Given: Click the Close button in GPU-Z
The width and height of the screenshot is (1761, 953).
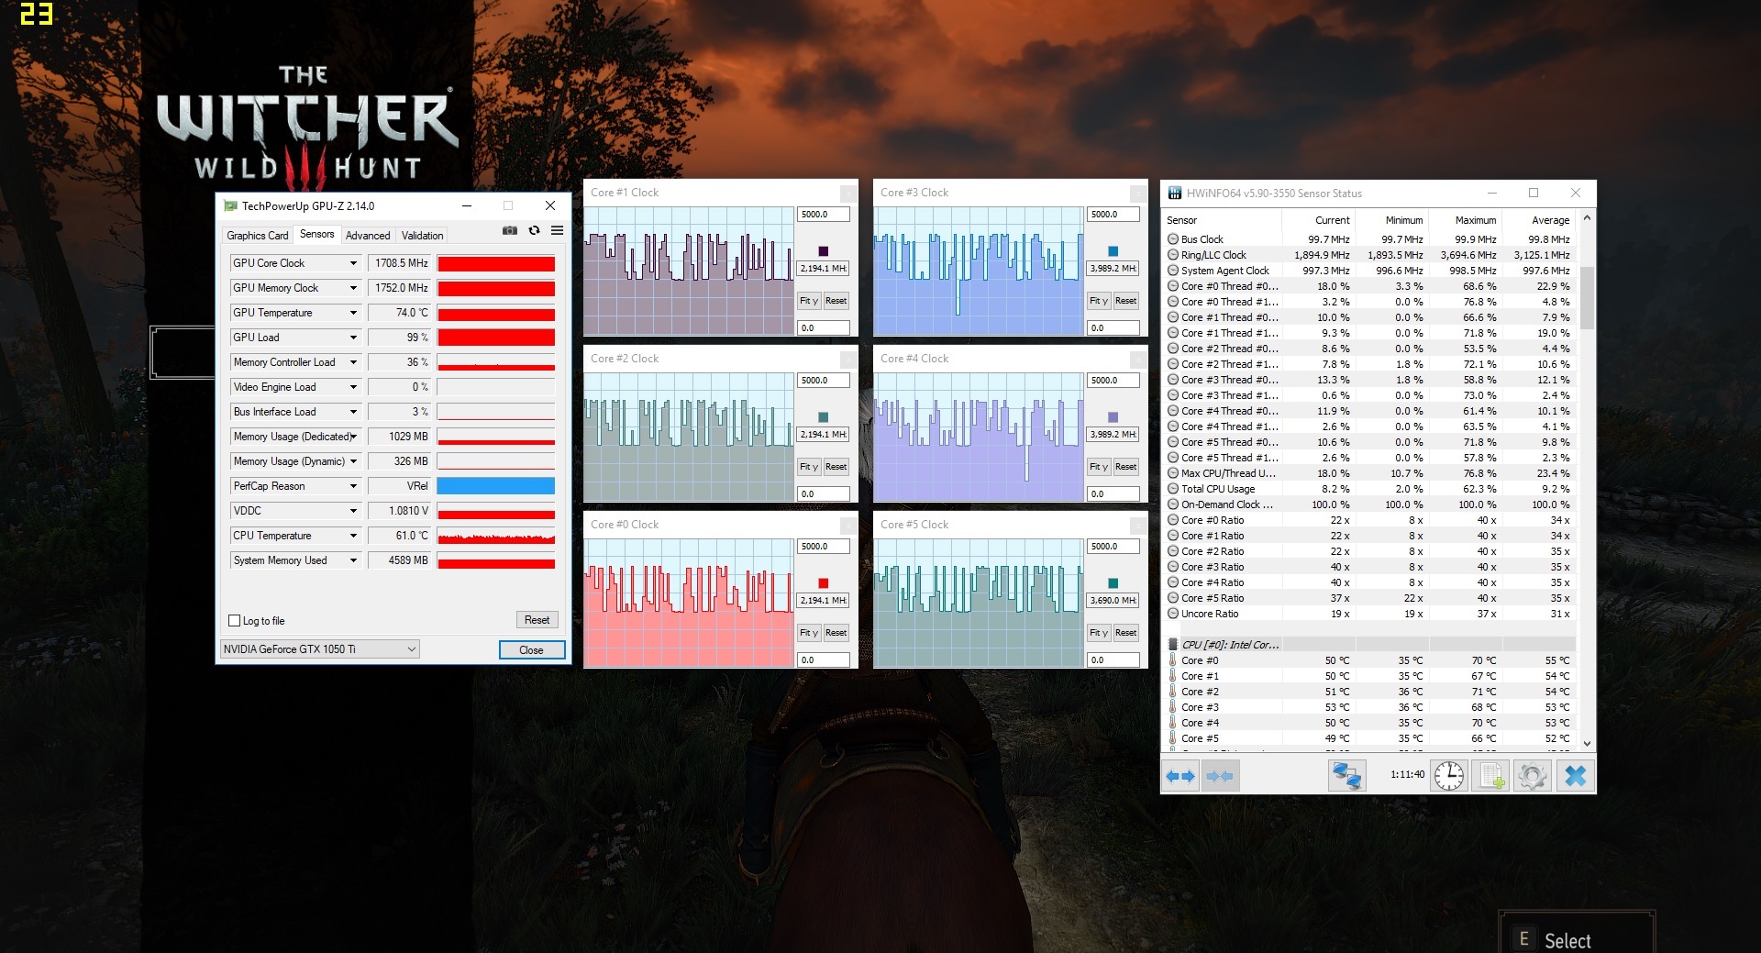Looking at the screenshot, I should click(531, 649).
